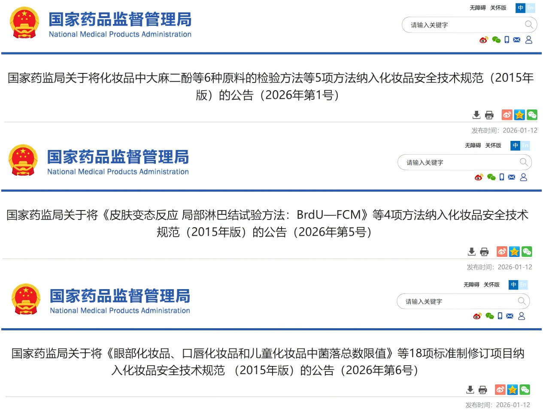Share 2026年第1号 announcement to WeChat
Screen dimensions: 543x418
[532, 115]
